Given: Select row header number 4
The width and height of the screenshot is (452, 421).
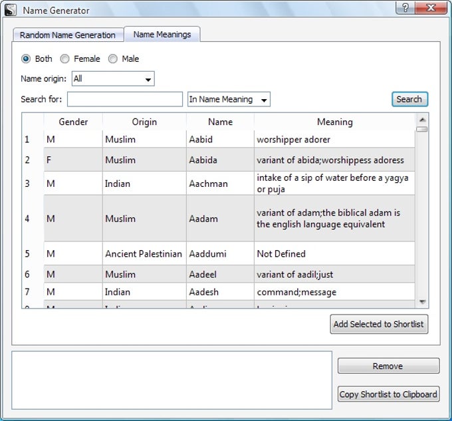Looking at the screenshot, I should [33, 218].
